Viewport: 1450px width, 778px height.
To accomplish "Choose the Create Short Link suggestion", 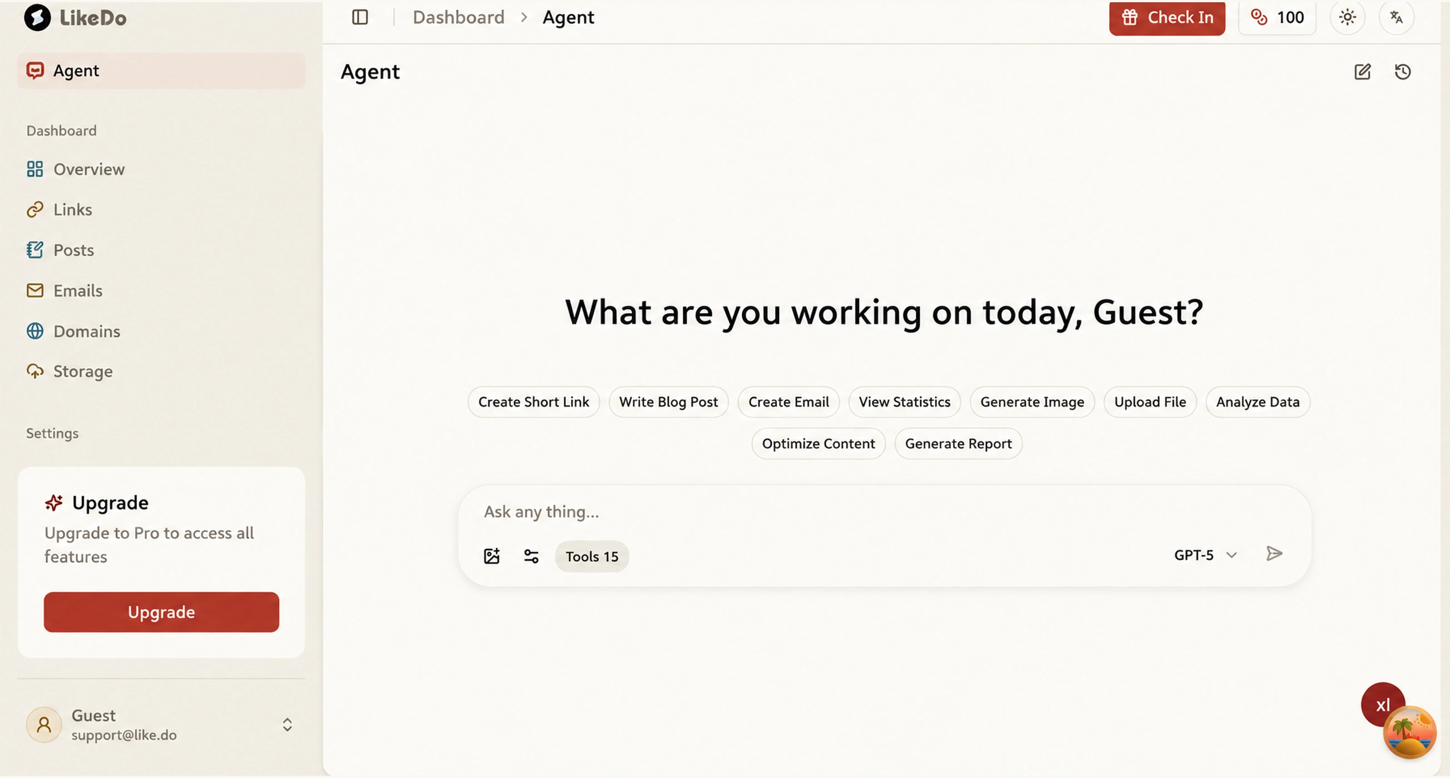I will [533, 402].
